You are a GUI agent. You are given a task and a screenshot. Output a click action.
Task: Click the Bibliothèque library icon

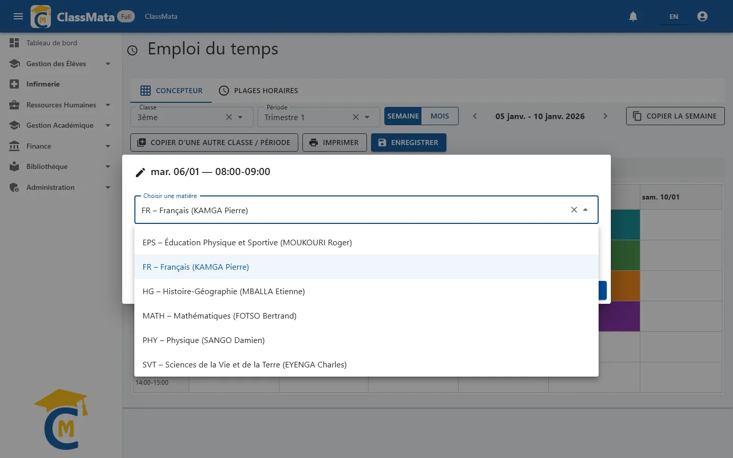[x=14, y=166]
